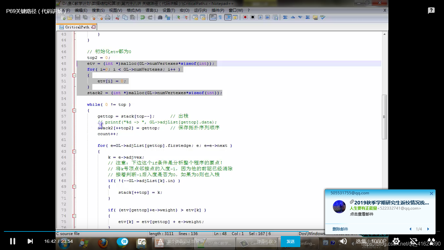Image resolution: width=444 pixels, height=250 pixels.
Task: Click the 选集 episode list button
Action: point(361,242)
